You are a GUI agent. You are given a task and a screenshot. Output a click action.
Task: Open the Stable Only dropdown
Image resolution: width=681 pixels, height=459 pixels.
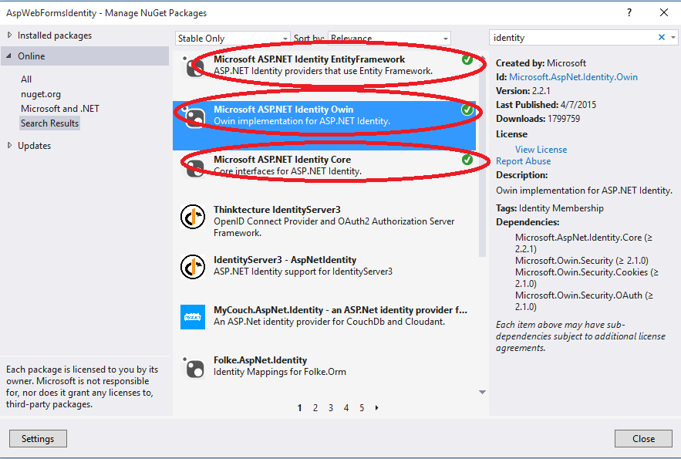[x=233, y=39]
